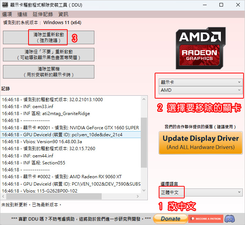The height and width of the screenshot is (225, 245).
Task: Click 清除但「不要」重新啟動 button
Action: click(x=49, y=55)
